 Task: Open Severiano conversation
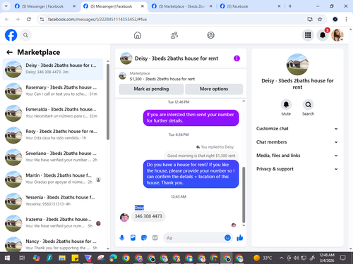tap(53, 157)
